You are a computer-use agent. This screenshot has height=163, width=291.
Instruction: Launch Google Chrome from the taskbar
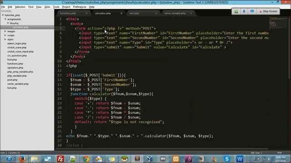[86, 159]
